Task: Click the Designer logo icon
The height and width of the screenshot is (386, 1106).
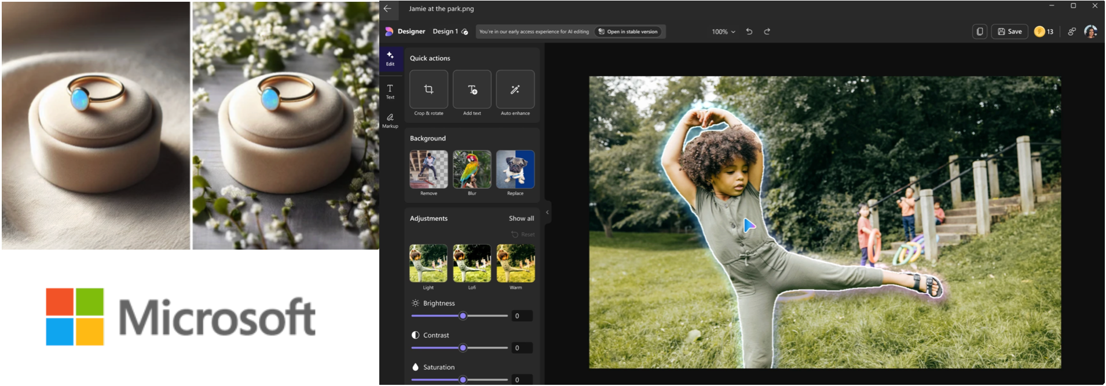Action: [x=389, y=31]
